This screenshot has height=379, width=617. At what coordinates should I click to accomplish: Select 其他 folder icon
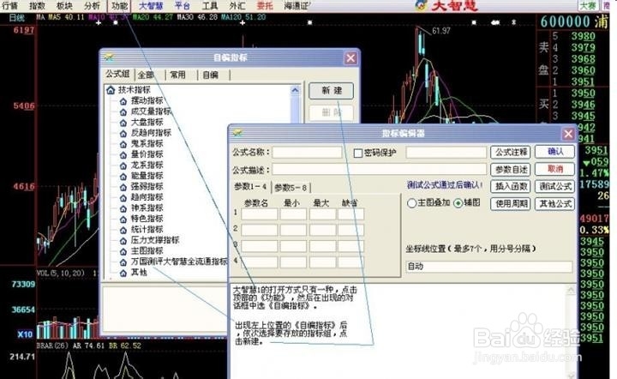123,273
